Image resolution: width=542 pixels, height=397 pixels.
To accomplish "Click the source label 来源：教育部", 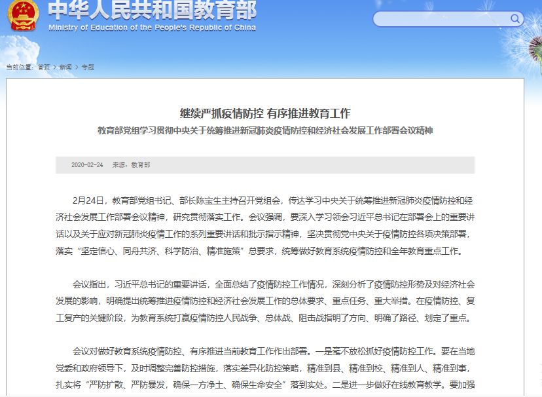I will (131, 165).
